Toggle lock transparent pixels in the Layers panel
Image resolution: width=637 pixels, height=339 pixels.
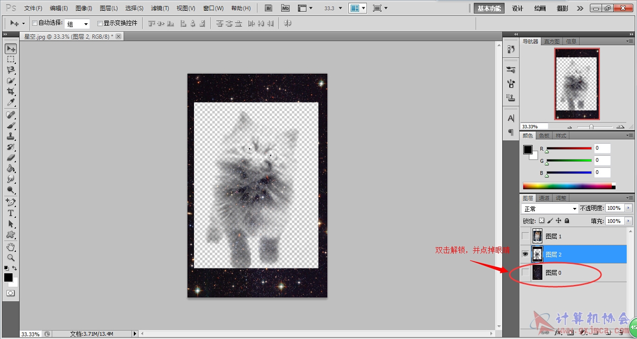pos(541,221)
